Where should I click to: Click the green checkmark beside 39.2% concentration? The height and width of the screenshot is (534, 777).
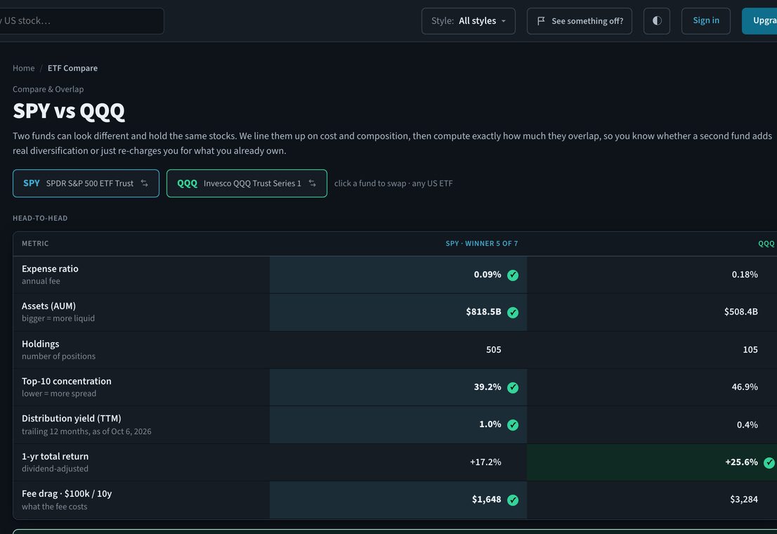coord(513,387)
